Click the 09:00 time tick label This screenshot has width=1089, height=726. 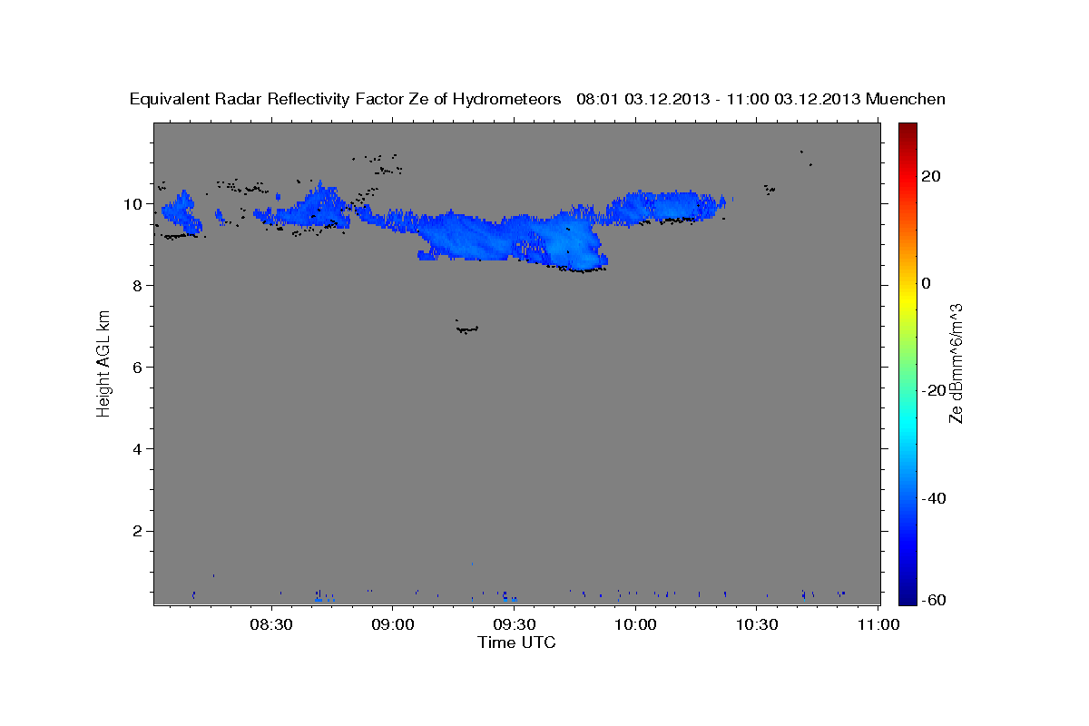coord(393,625)
